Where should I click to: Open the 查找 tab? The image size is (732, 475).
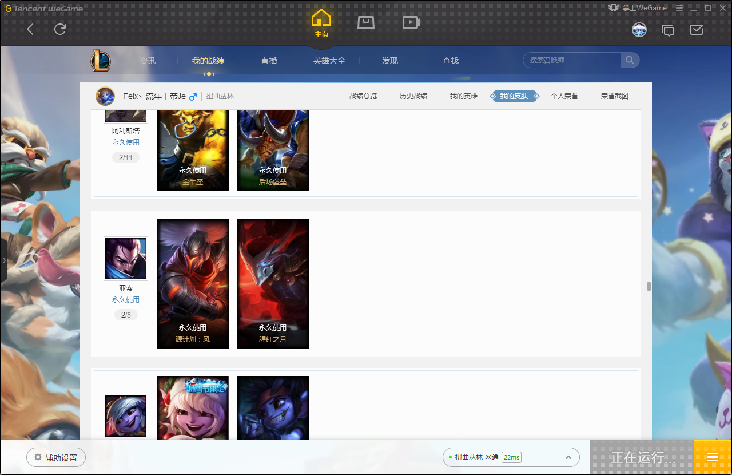[x=451, y=61]
